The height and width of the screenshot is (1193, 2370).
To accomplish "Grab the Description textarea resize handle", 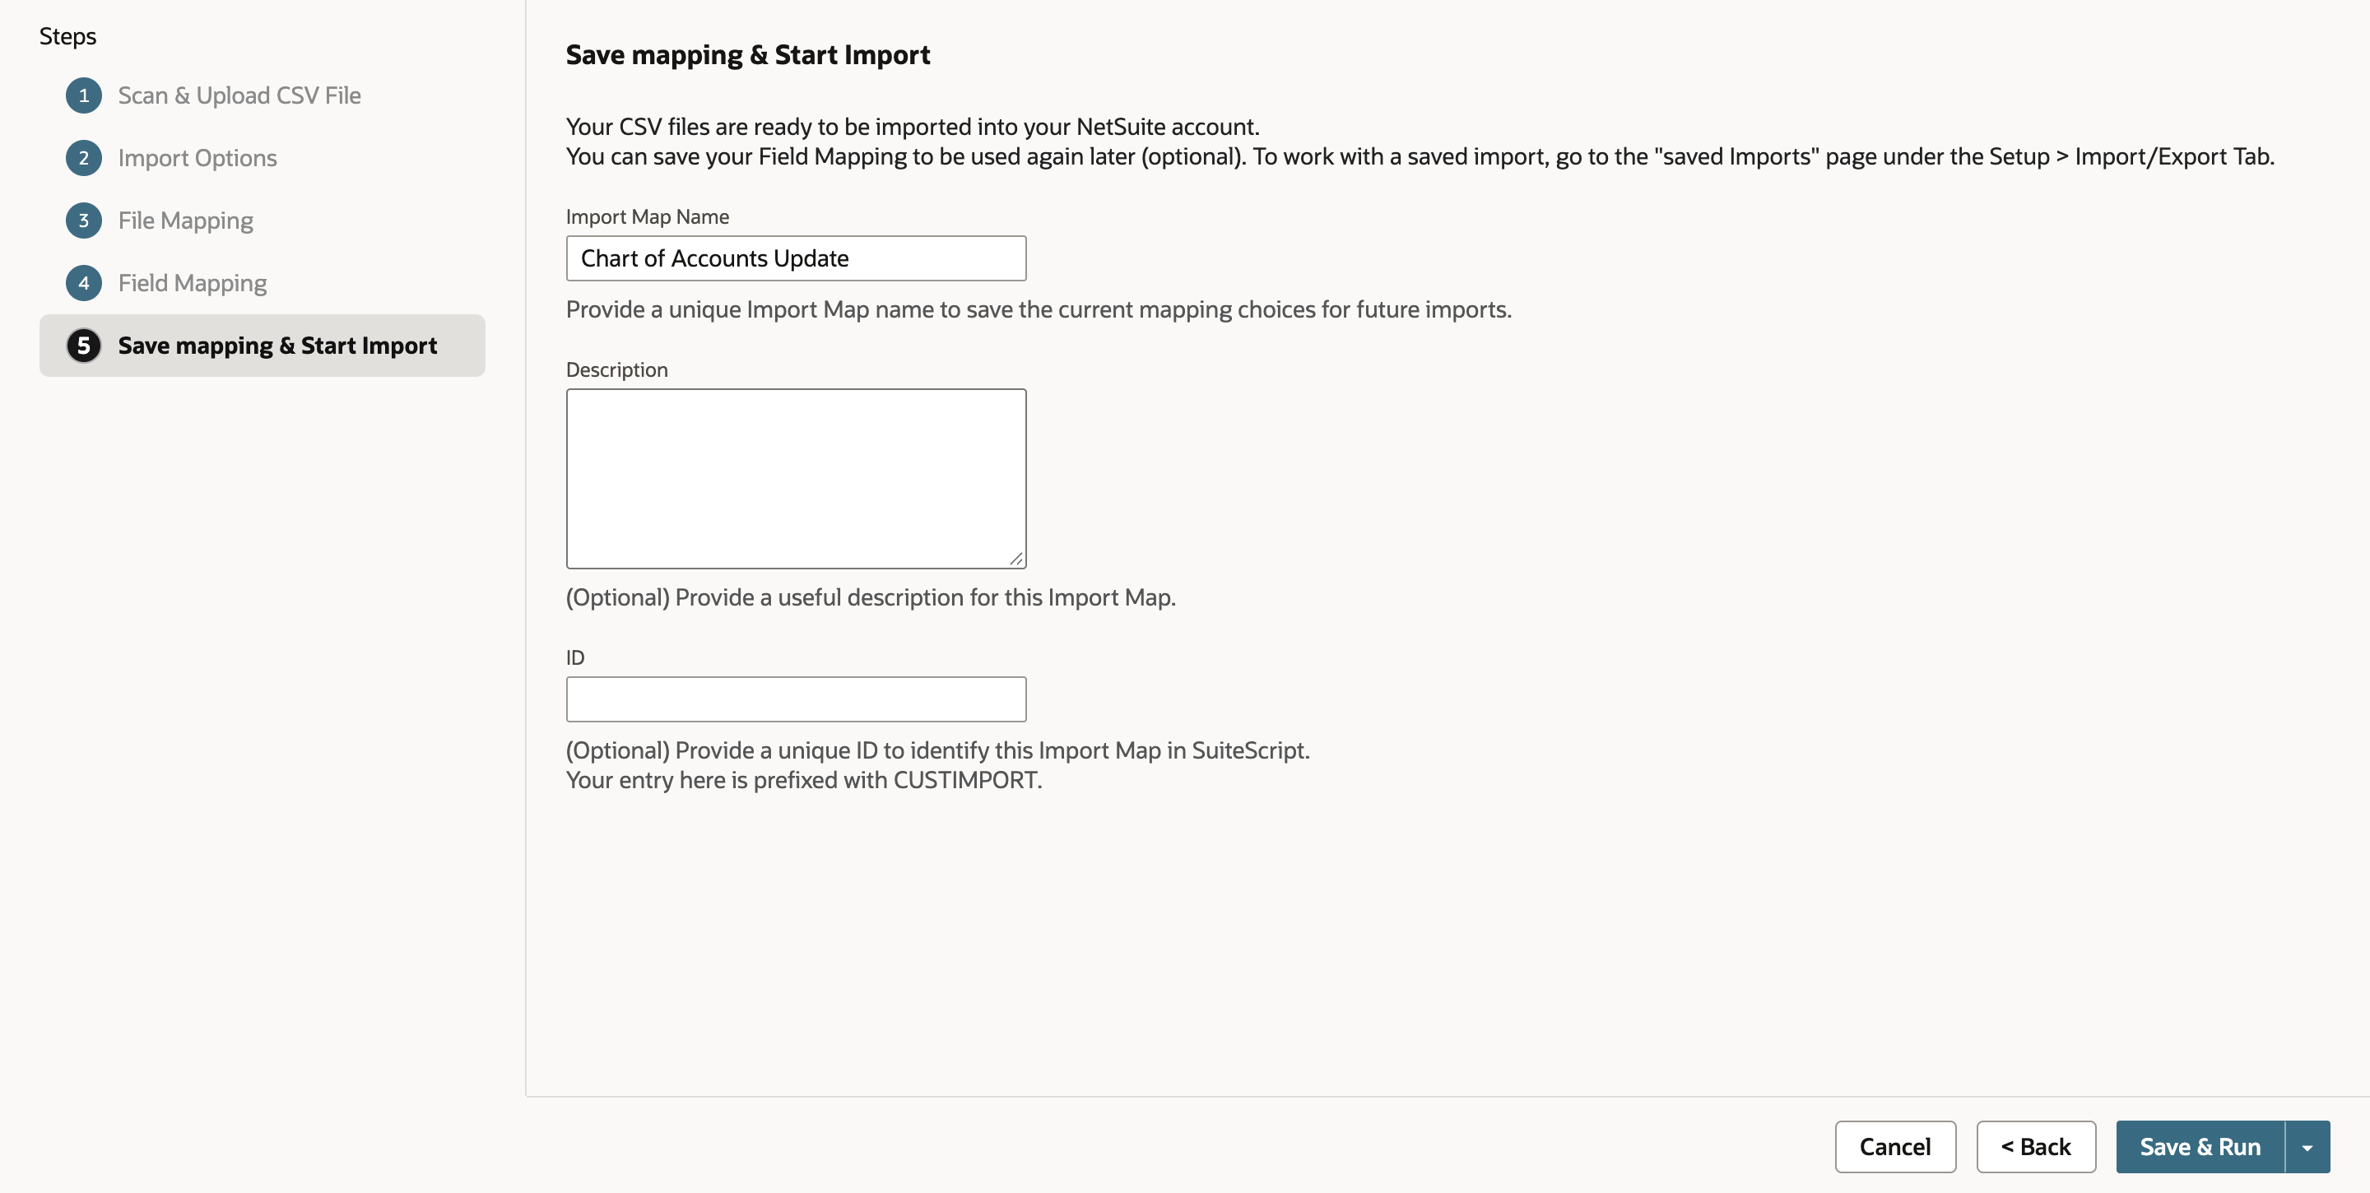I will coord(1015,559).
